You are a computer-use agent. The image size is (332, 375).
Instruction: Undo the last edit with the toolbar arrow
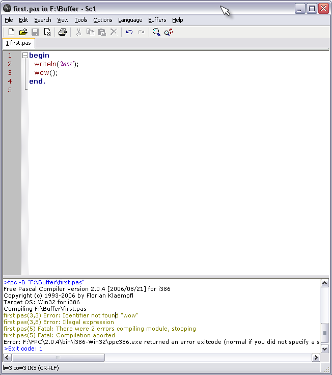(129, 32)
